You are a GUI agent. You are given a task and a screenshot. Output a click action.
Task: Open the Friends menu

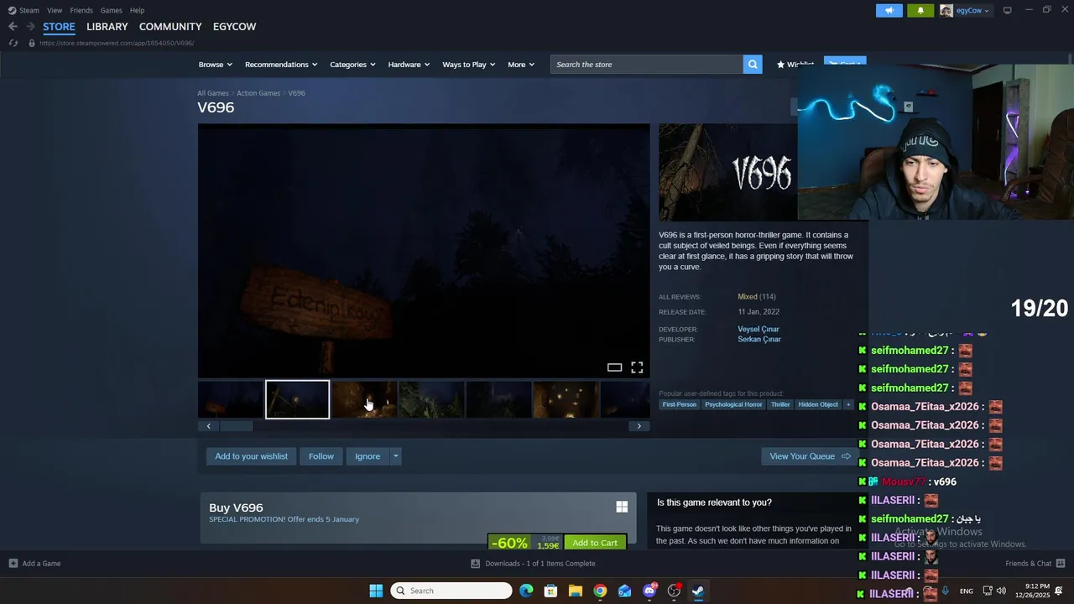click(x=81, y=10)
